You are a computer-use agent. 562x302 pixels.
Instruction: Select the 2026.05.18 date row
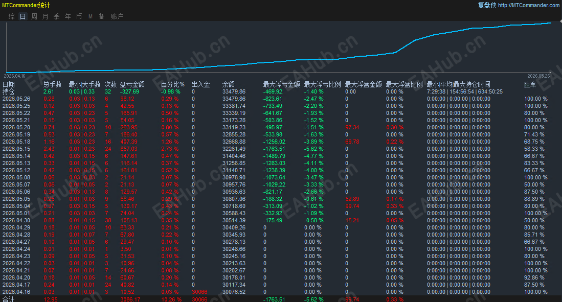tap(16, 142)
